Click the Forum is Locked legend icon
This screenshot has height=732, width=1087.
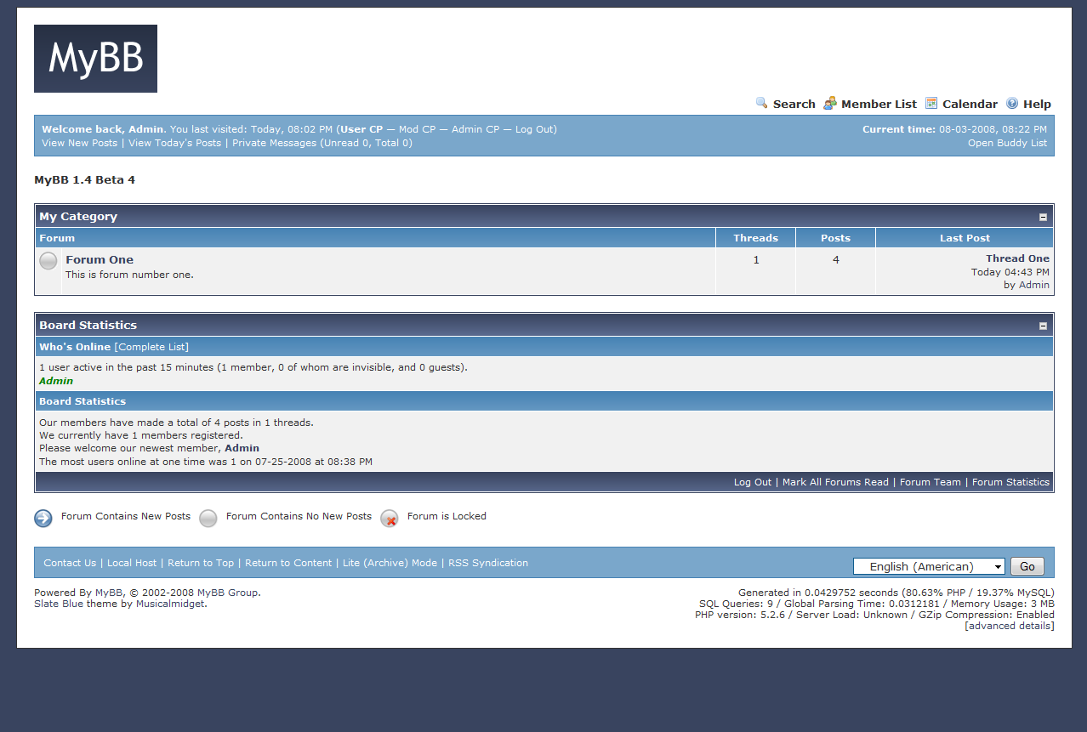(x=389, y=518)
